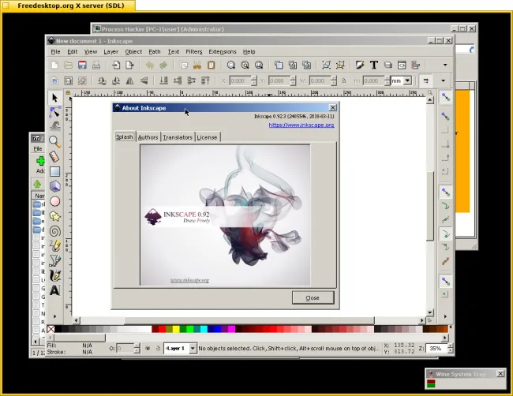Click the New document icon
The image size is (513, 396).
54,65
